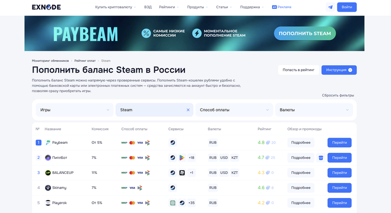Click the Рейтинг column header
Viewport: 391px width, 213px height.
click(264, 129)
